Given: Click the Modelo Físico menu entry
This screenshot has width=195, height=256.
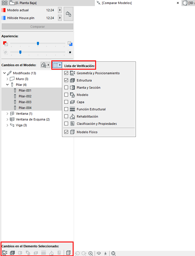Looking at the screenshot, I should tap(99, 132).
